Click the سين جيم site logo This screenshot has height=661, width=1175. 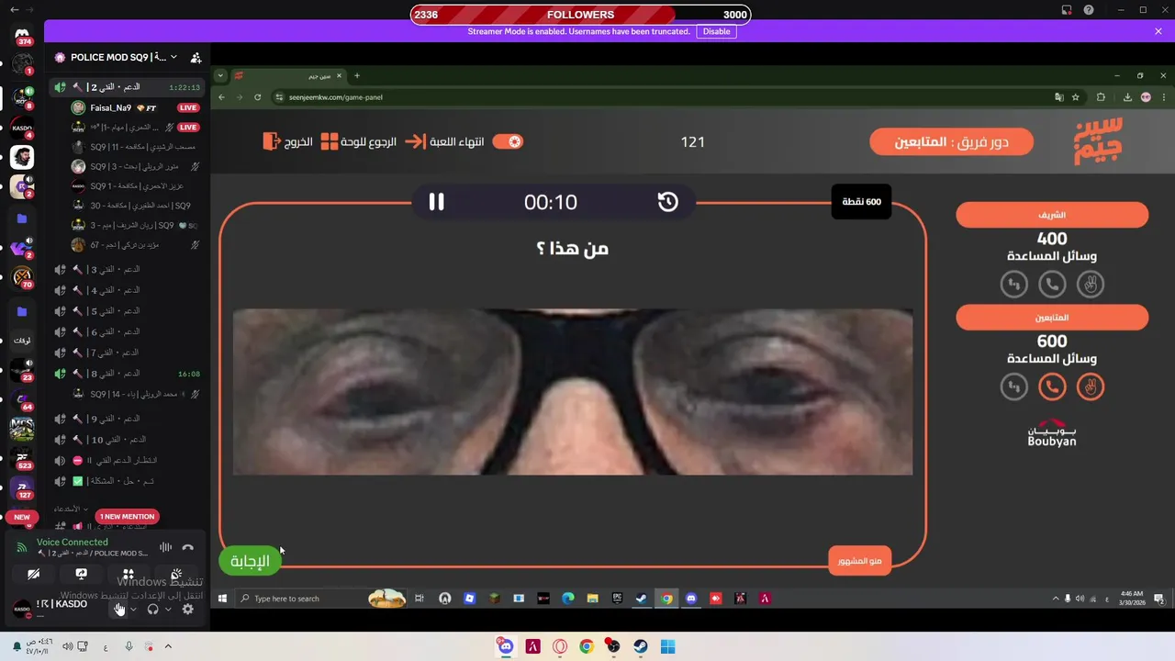1098,141
